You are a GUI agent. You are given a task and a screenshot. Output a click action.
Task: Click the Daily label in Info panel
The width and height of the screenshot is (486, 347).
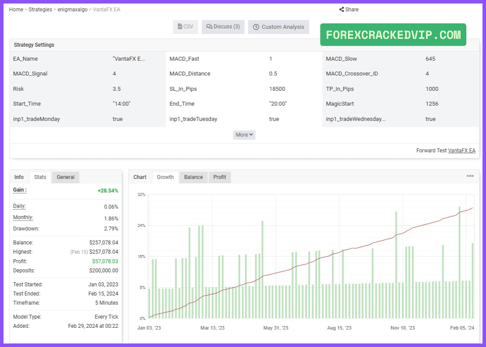tap(19, 206)
